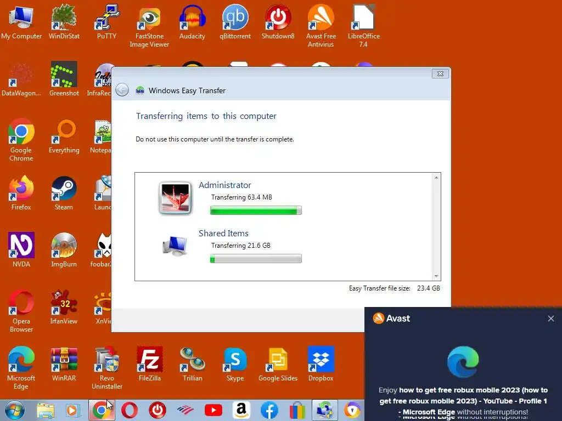Select the LibreOffice 7.4 shortcut
The image size is (562, 421).
363,26
